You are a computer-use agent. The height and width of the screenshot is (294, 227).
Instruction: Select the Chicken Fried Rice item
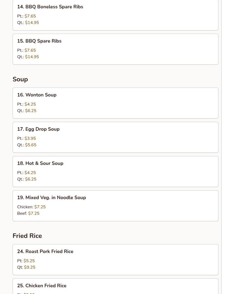[42, 286]
